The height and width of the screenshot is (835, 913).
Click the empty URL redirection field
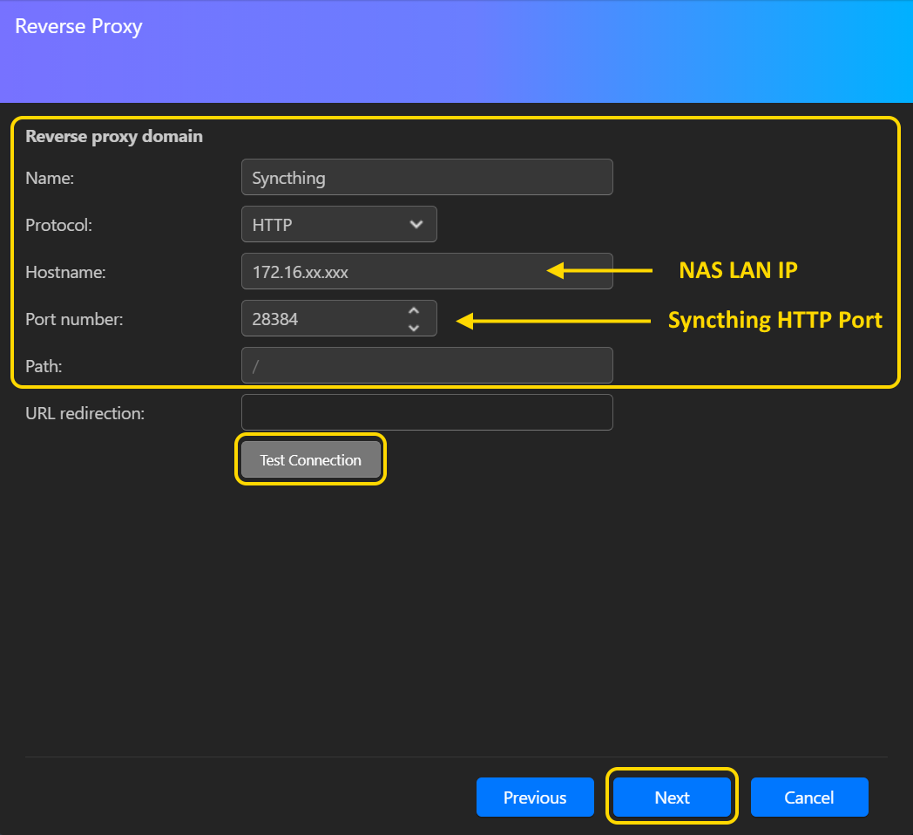[426, 413]
